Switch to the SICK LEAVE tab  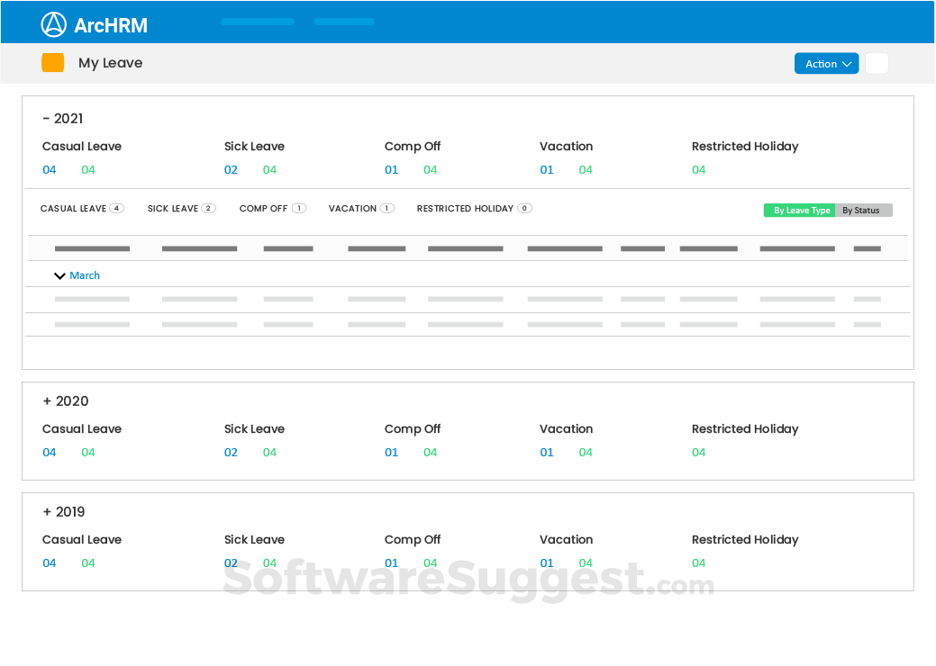click(175, 208)
